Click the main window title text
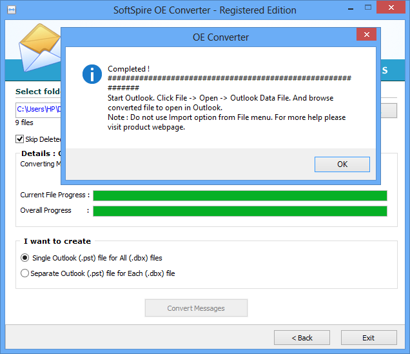The width and height of the screenshot is (410, 354). [x=205, y=10]
